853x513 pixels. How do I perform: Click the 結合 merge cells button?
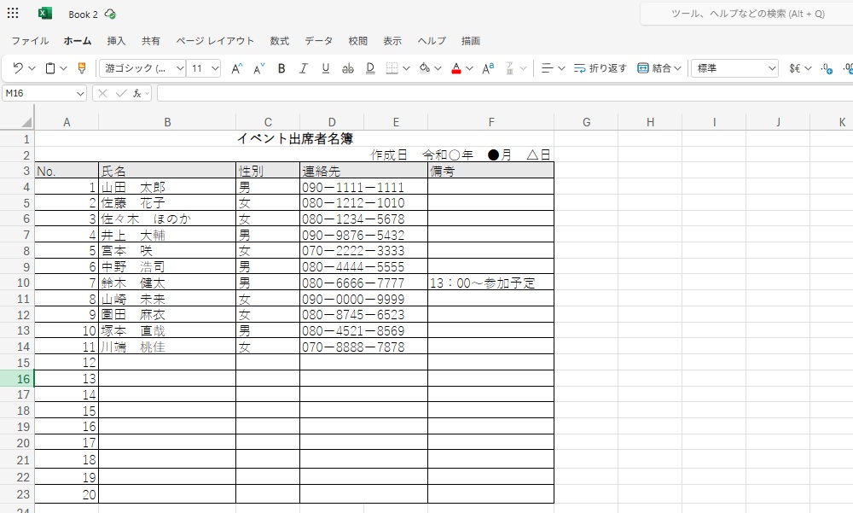[659, 68]
